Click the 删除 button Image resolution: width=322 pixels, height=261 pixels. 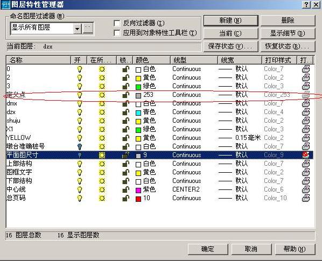pos(288,21)
